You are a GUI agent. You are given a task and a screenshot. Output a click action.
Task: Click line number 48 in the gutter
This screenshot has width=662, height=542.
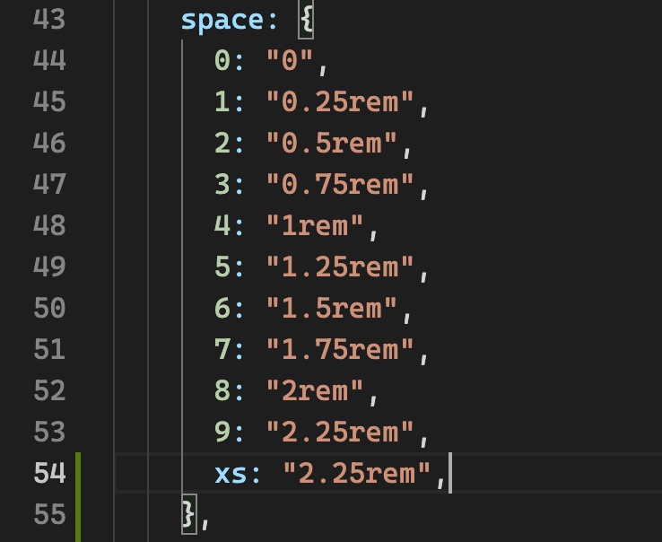49,225
